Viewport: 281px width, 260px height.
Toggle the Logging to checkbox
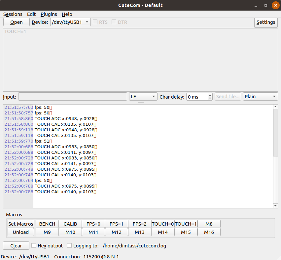pos(69,245)
